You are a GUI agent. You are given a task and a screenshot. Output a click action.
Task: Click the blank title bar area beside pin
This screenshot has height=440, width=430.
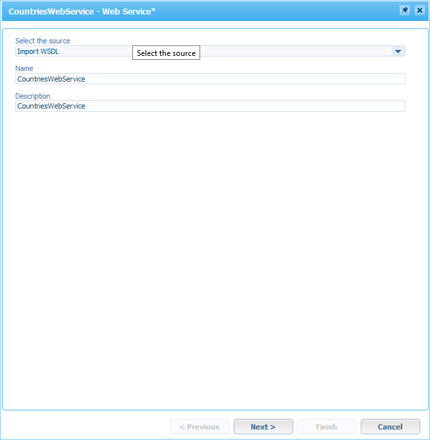pyautogui.click(x=277, y=11)
